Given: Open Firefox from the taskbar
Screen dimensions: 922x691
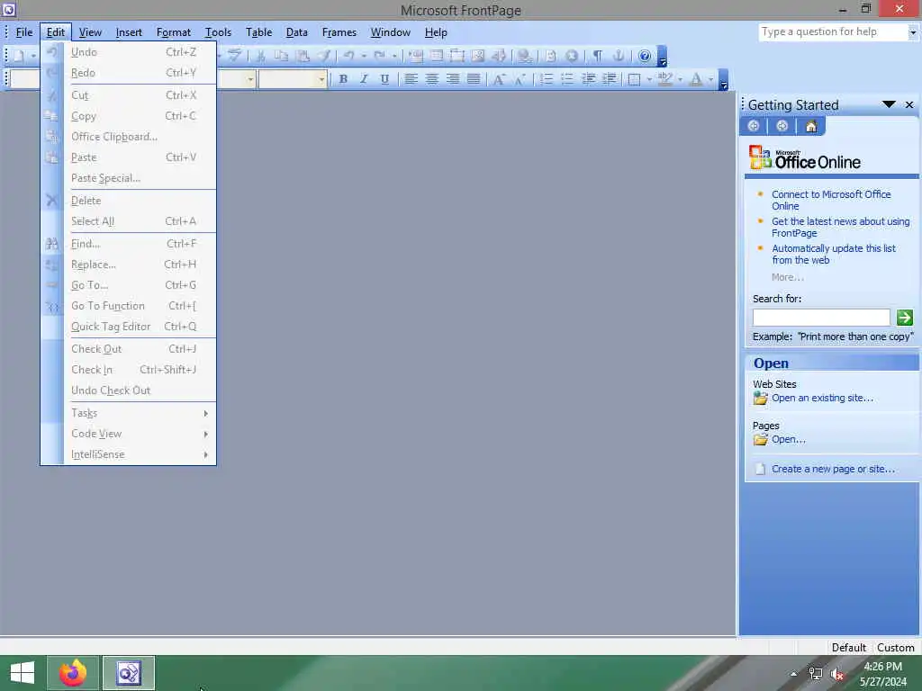Looking at the screenshot, I should coord(73,673).
